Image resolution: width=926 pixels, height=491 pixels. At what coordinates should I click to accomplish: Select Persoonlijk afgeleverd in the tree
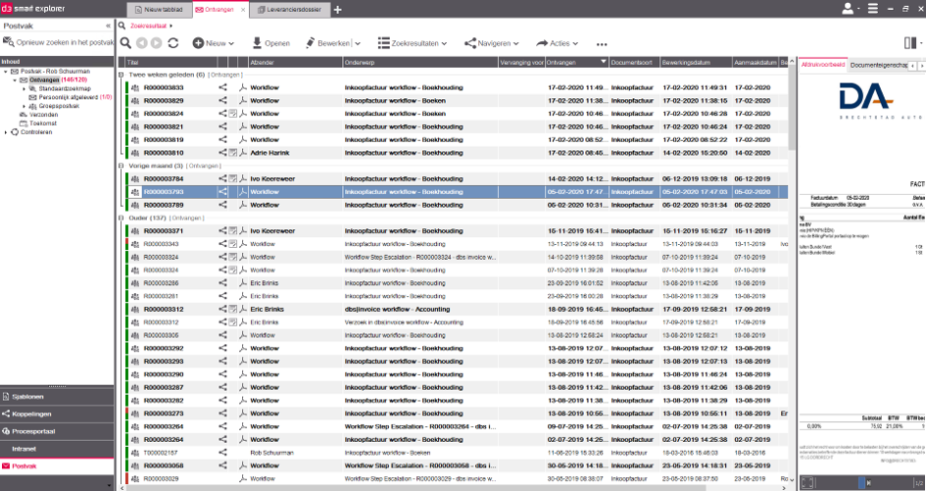[x=71, y=97]
